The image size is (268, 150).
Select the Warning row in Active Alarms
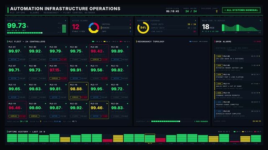(x=116, y=28)
